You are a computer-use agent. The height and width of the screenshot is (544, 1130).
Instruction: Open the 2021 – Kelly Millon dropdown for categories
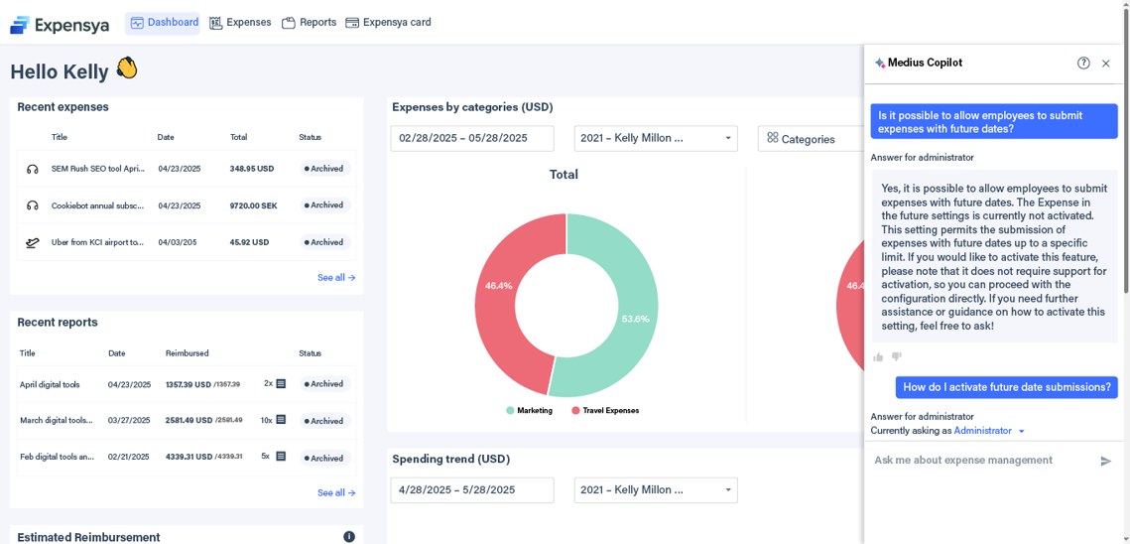656,139
